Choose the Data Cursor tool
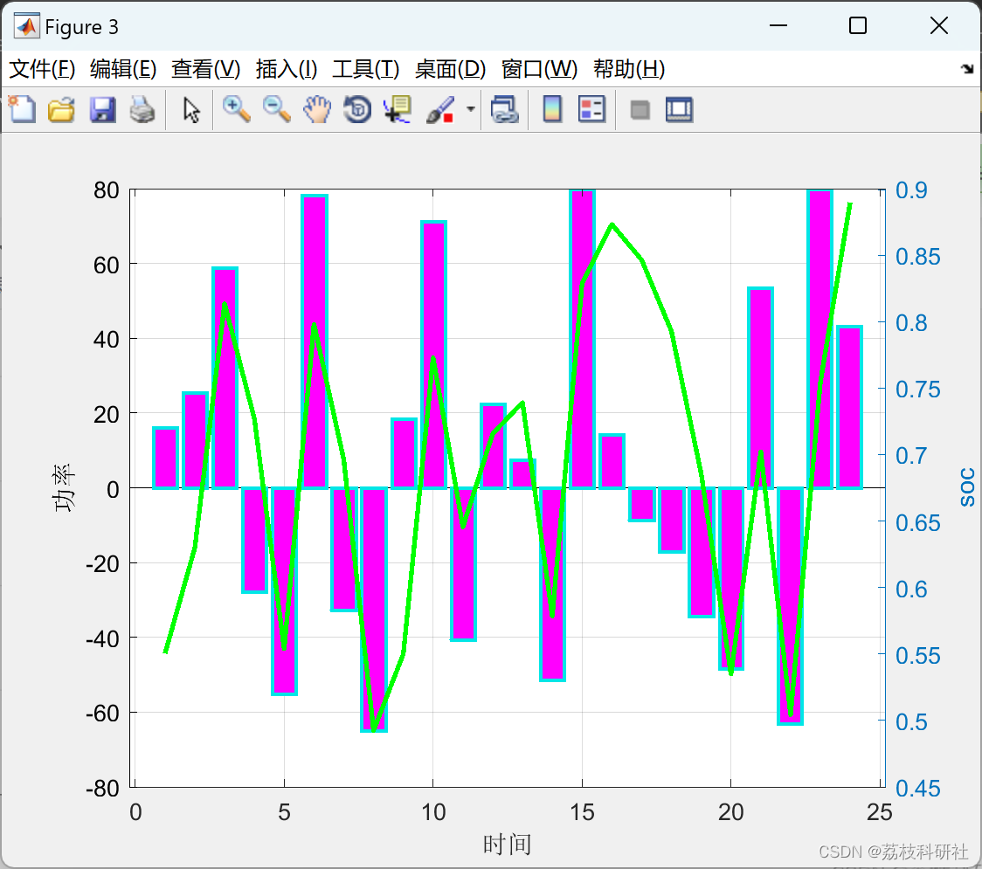The image size is (982, 869). [398, 109]
